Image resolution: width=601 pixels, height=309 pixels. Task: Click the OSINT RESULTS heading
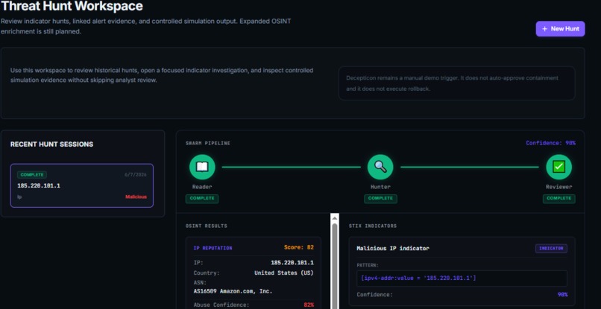click(207, 226)
